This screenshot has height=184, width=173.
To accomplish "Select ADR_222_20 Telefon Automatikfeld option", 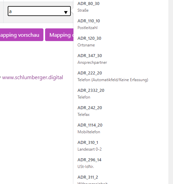I will [121, 76].
